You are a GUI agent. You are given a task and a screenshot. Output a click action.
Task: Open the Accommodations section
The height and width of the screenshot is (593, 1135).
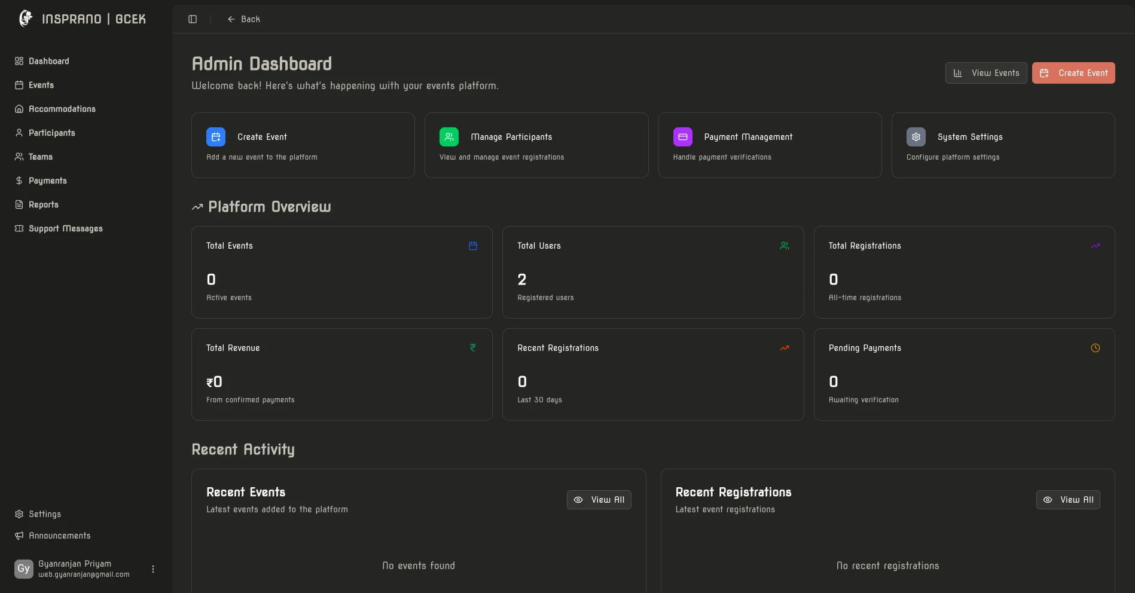point(62,109)
